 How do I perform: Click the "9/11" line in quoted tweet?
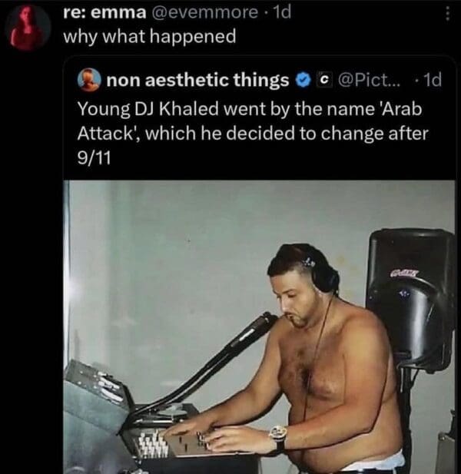click(94, 158)
